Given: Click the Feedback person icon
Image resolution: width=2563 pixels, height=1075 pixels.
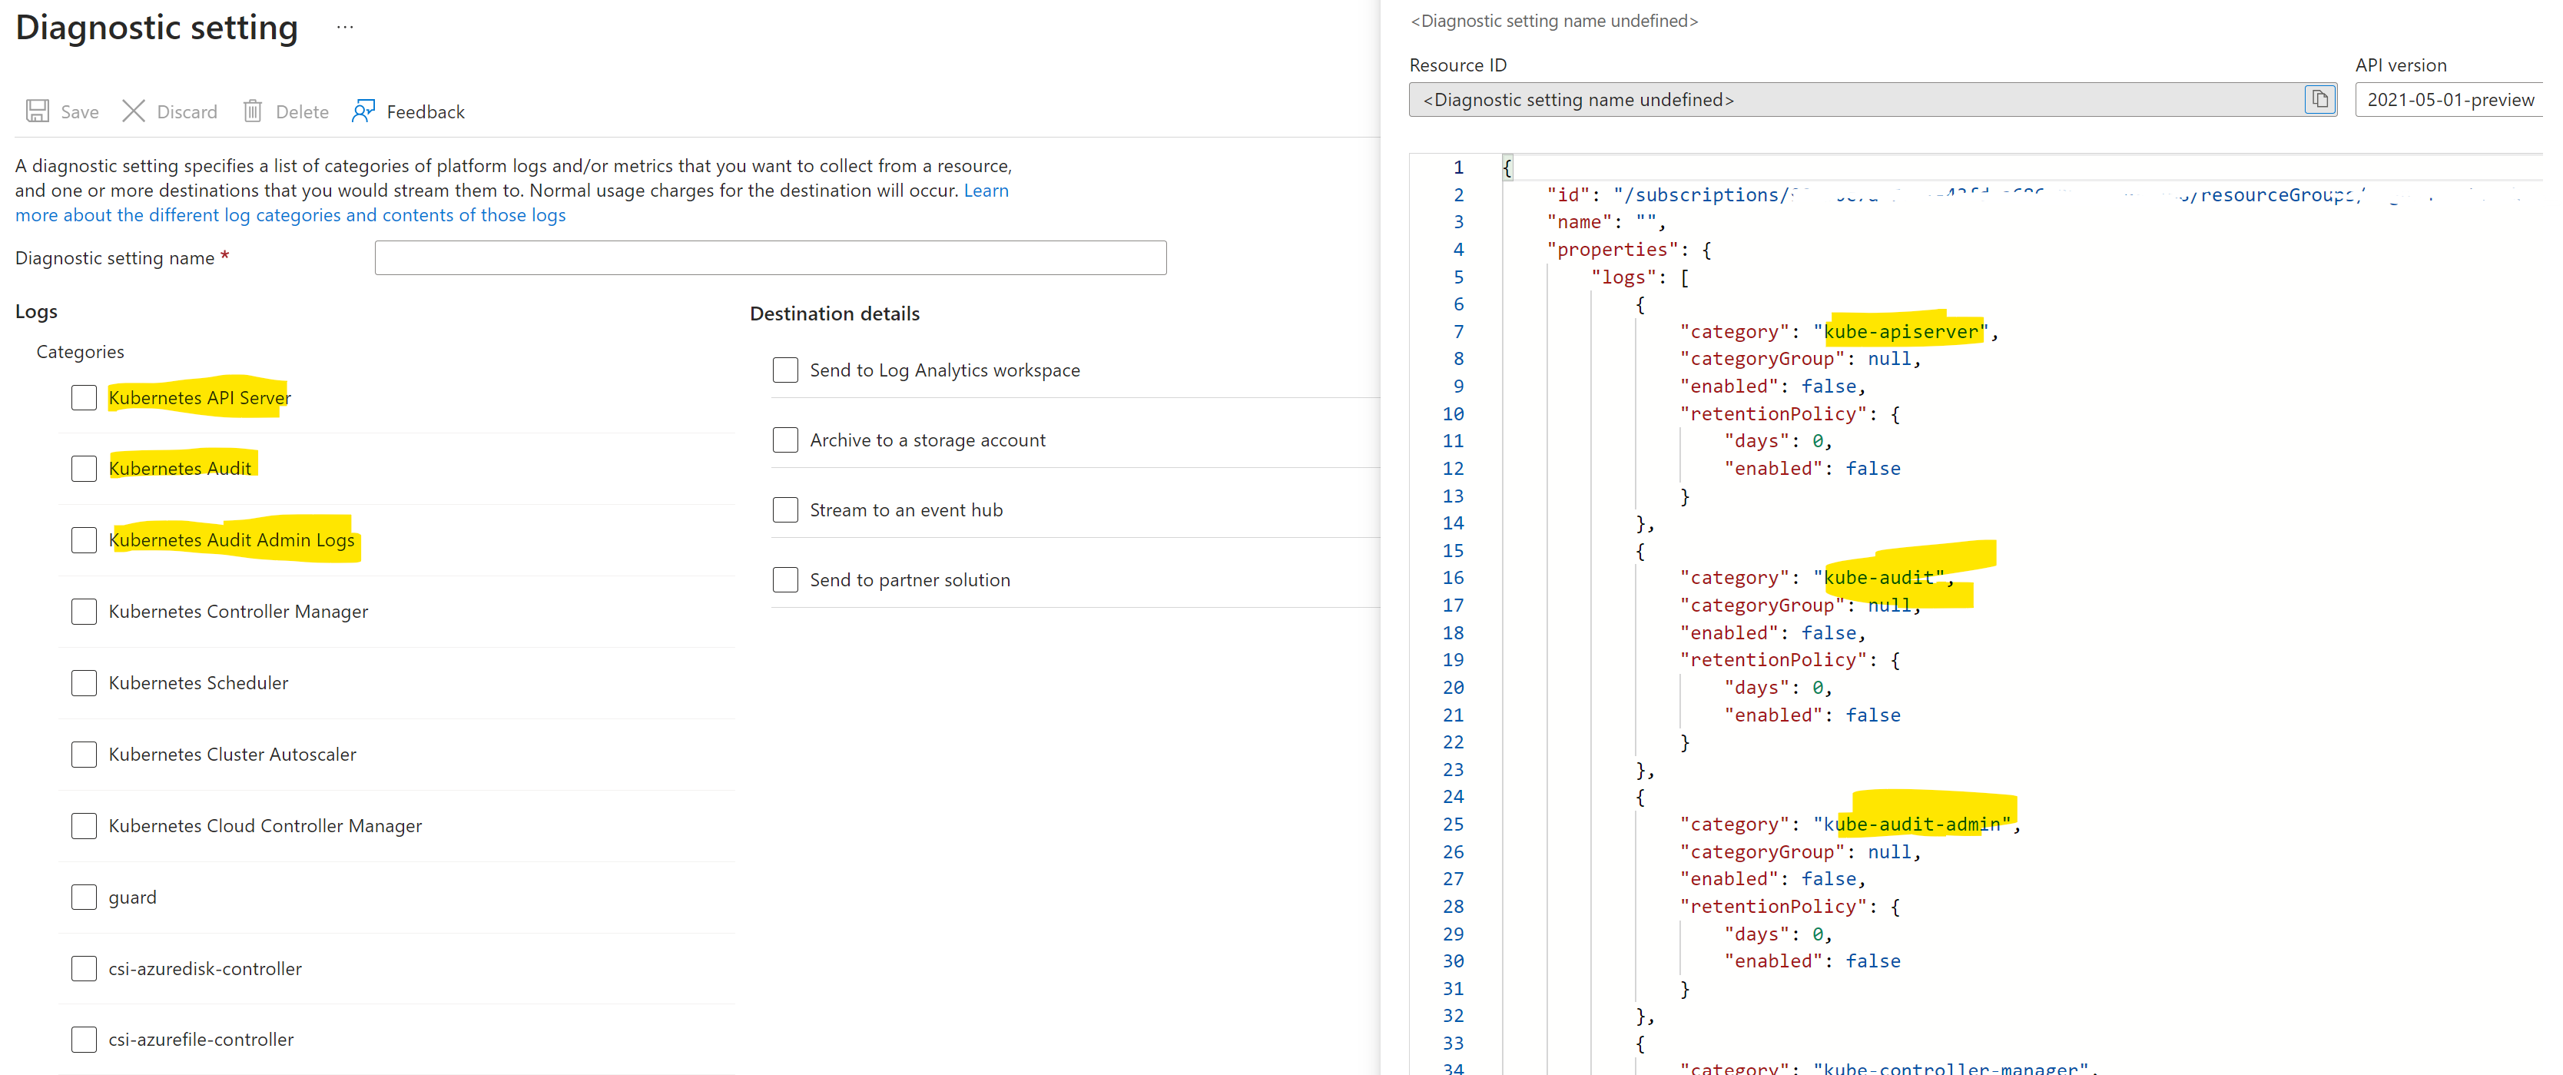Looking at the screenshot, I should click(x=363, y=111).
